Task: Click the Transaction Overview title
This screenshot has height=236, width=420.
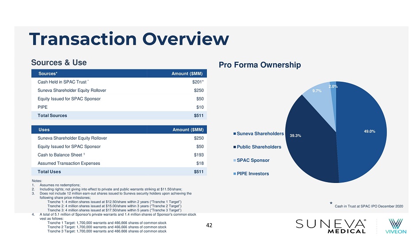Action: (x=129, y=40)
